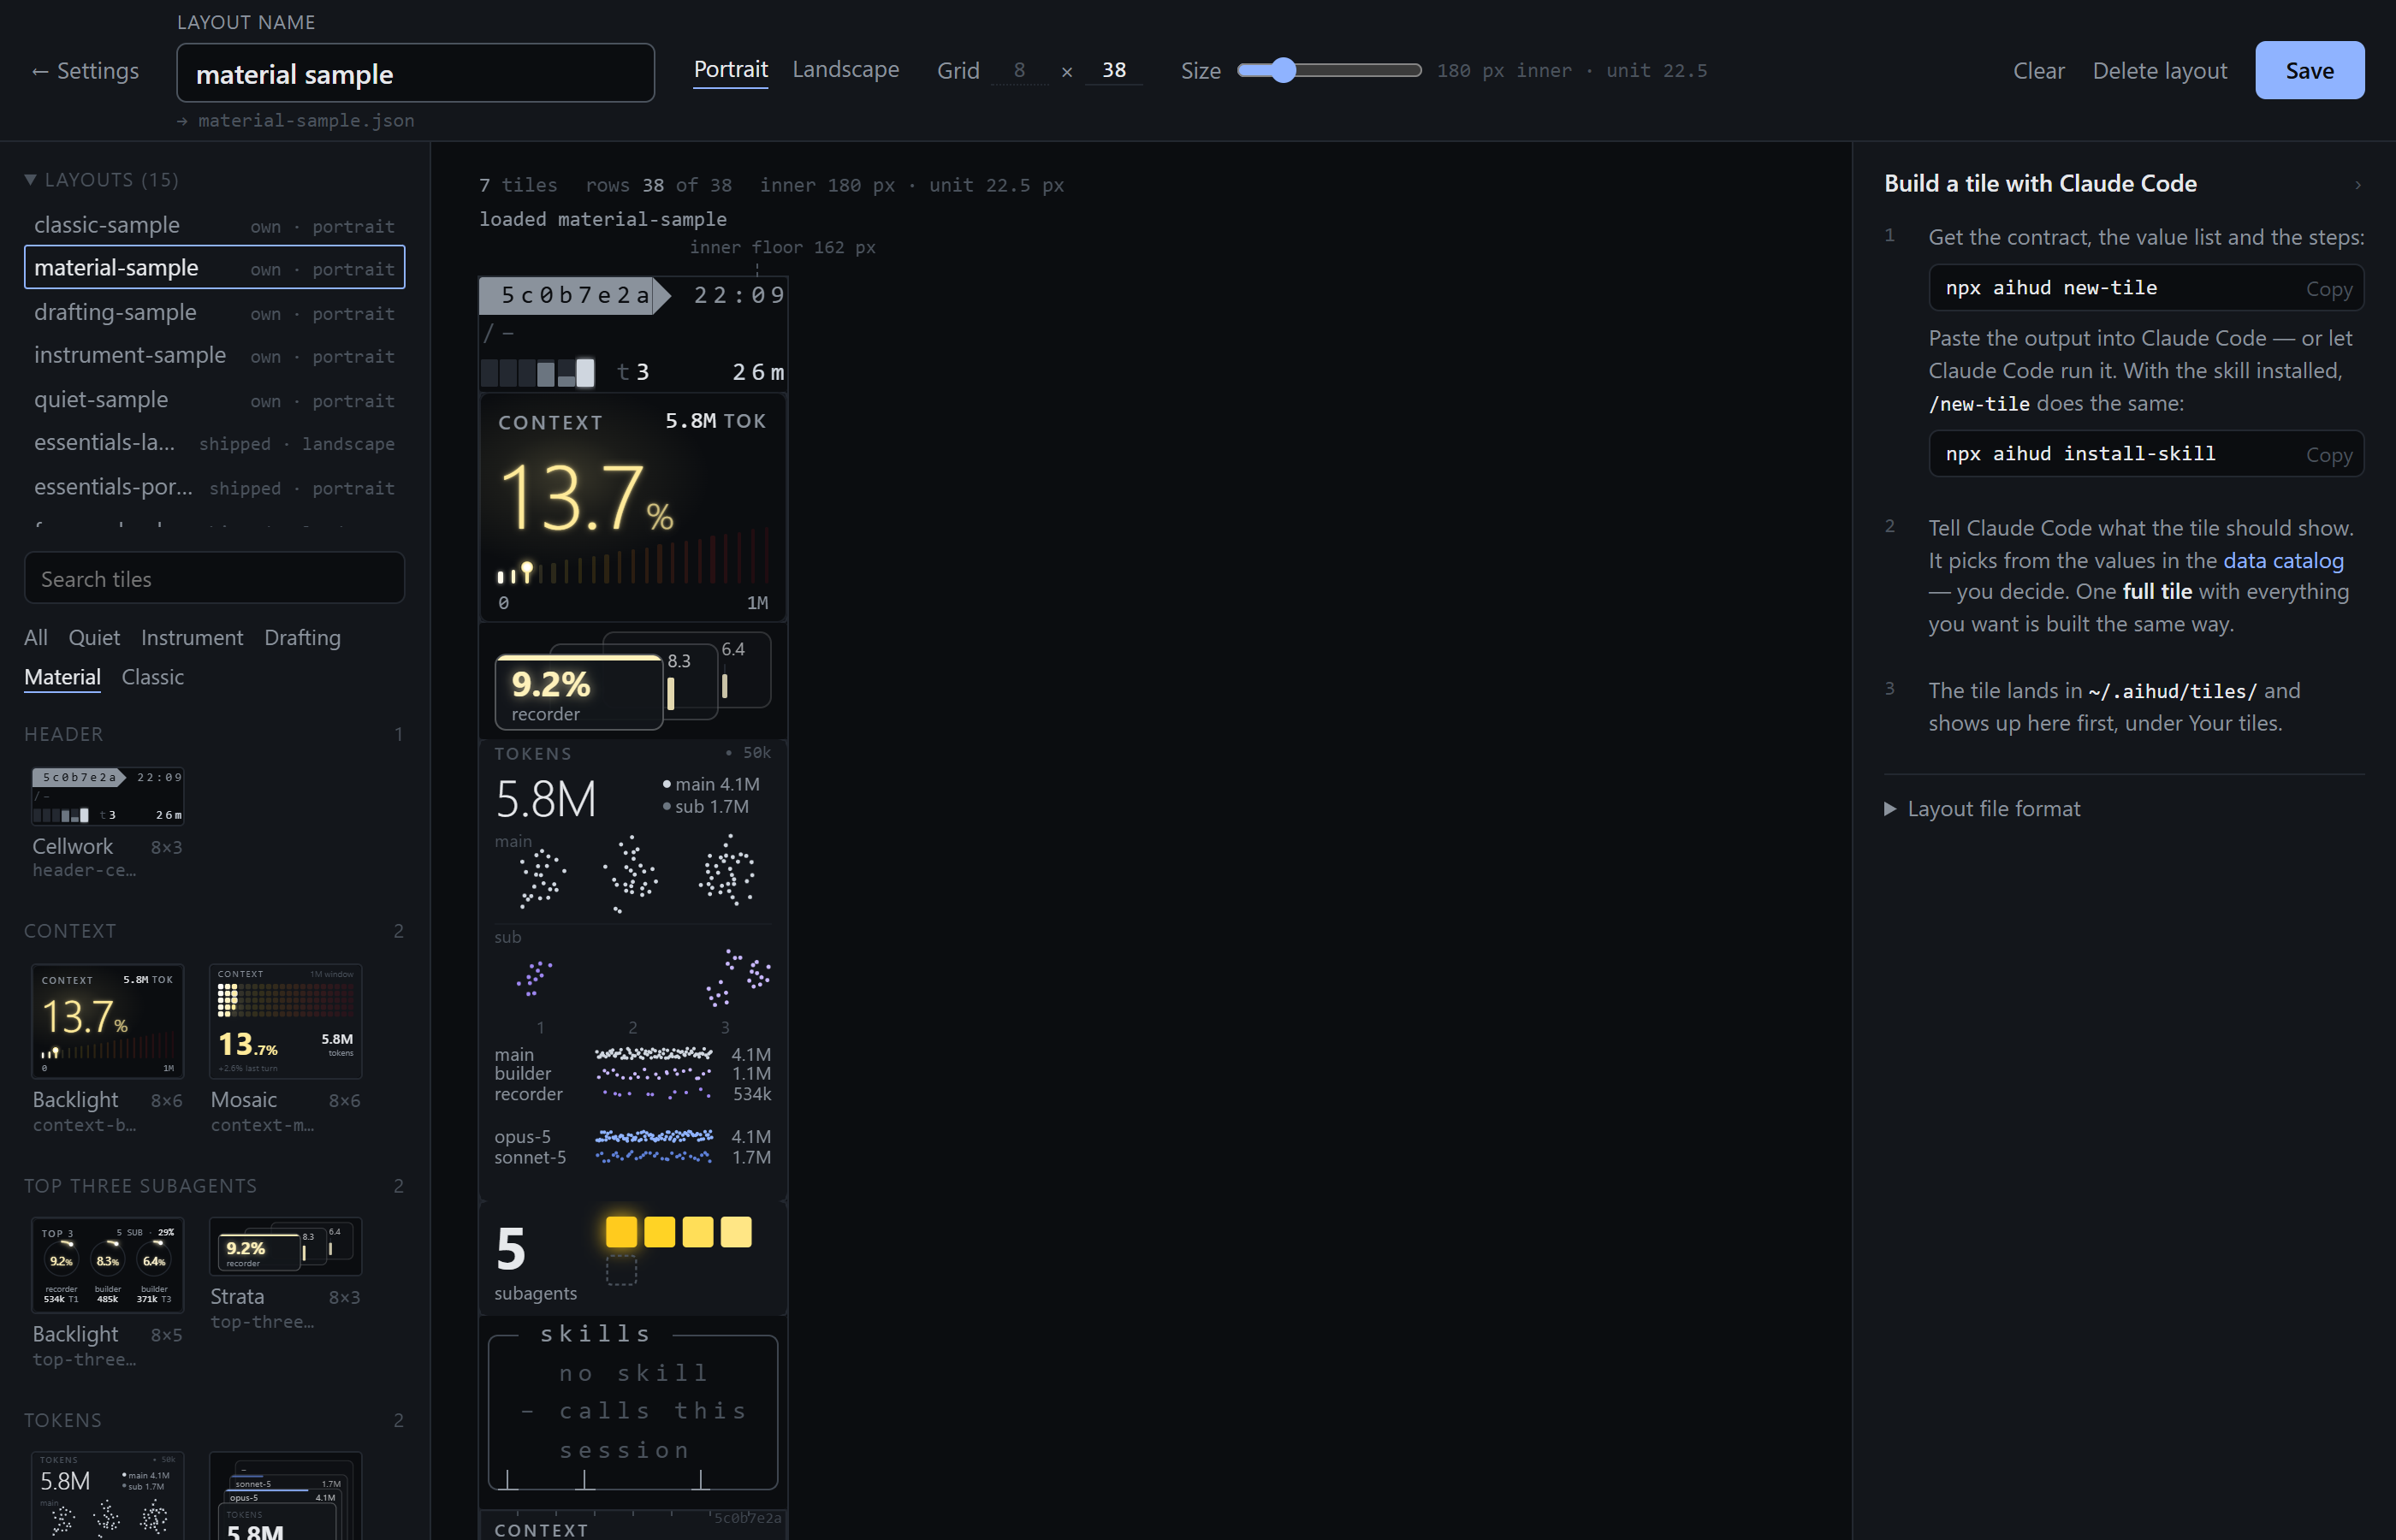The image size is (2396, 1540).
Task: Switch to Portrait orientation
Action: (731, 70)
